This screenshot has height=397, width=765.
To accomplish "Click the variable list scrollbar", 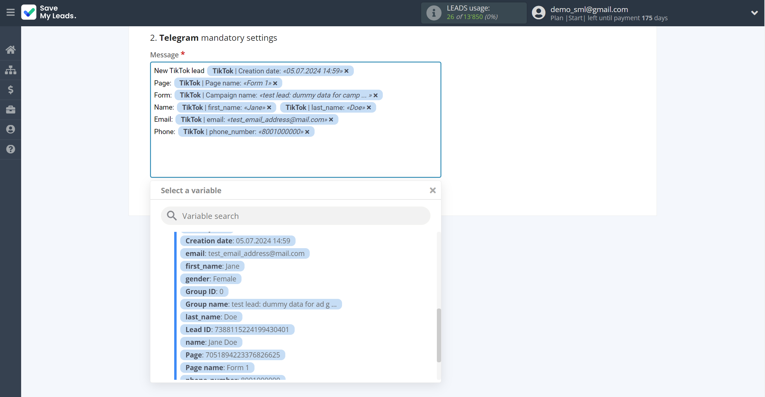I will coord(439,335).
